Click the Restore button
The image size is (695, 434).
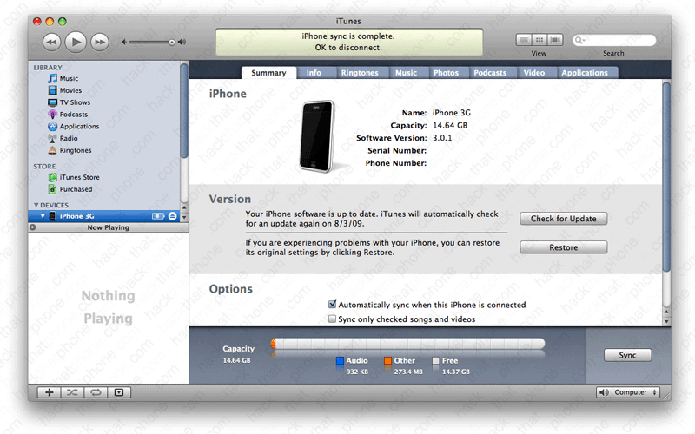coord(563,247)
